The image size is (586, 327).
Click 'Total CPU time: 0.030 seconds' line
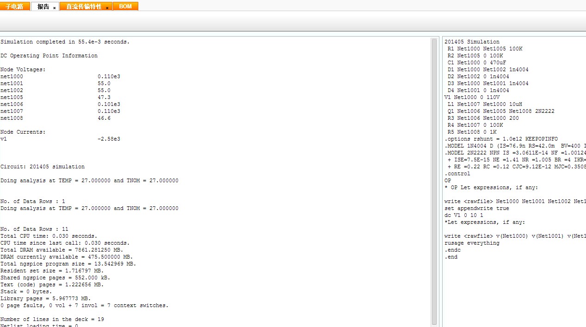pyautogui.click(x=49, y=236)
